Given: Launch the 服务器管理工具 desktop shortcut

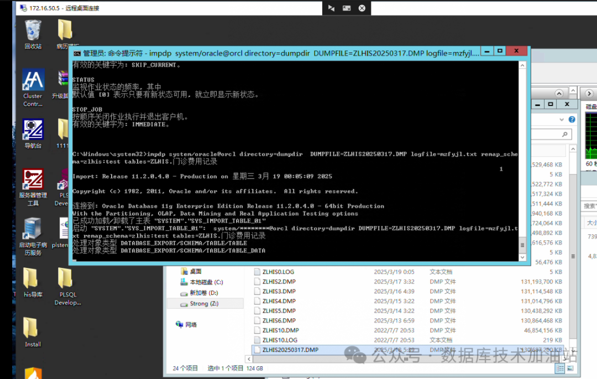Looking at the screenshot, I should tap(33, 188).
